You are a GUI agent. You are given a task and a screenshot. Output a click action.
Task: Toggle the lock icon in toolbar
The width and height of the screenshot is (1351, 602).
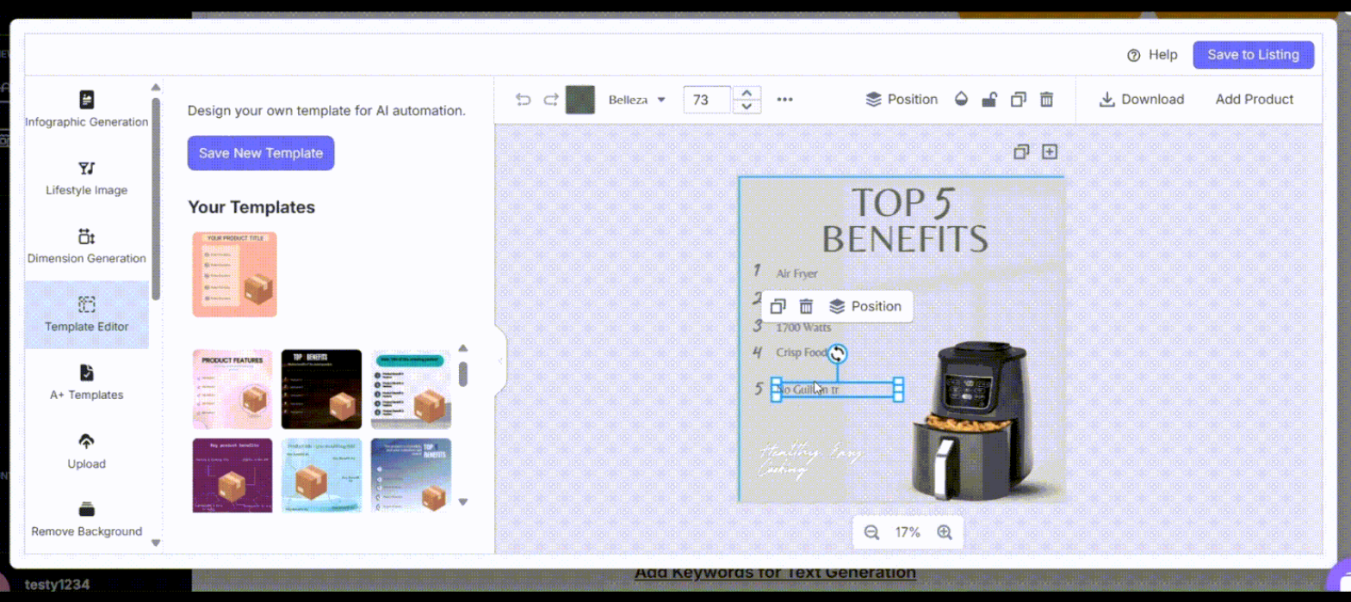989,100
